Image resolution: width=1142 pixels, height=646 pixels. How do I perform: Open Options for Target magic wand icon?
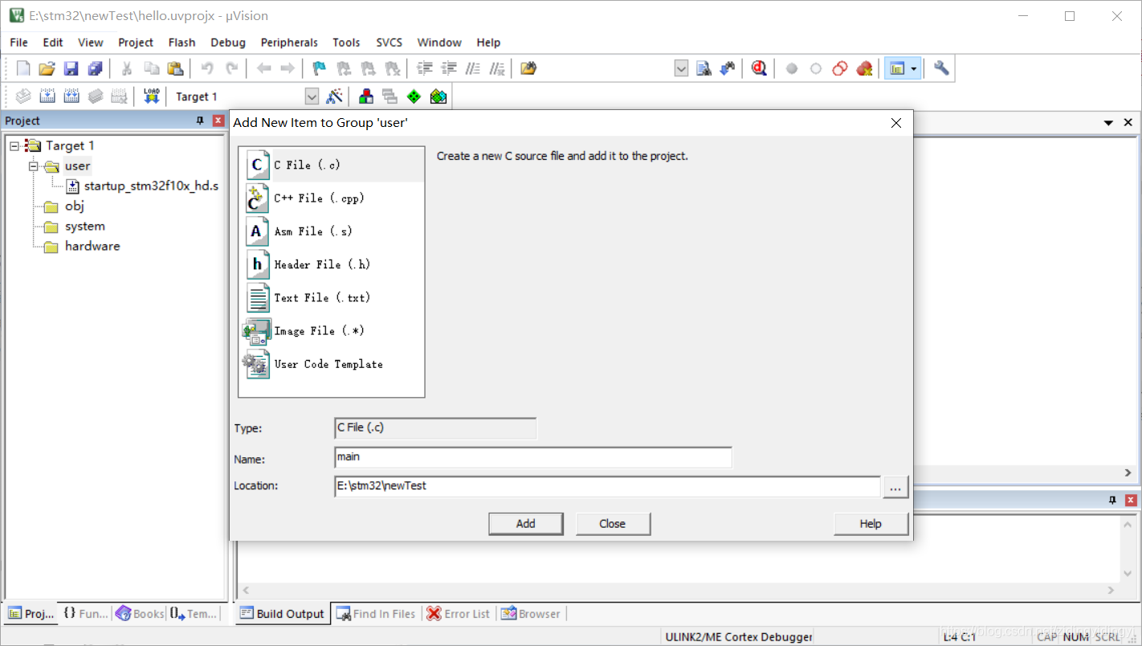tap(335, 96)
